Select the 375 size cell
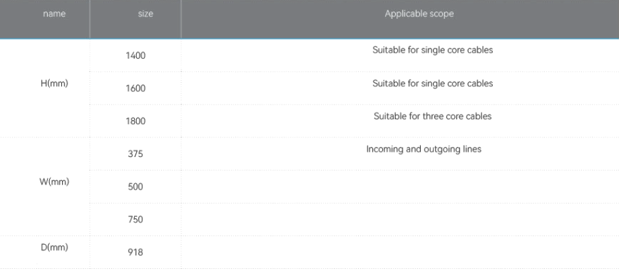The image size is (619, 275). (x=136, y=154)
